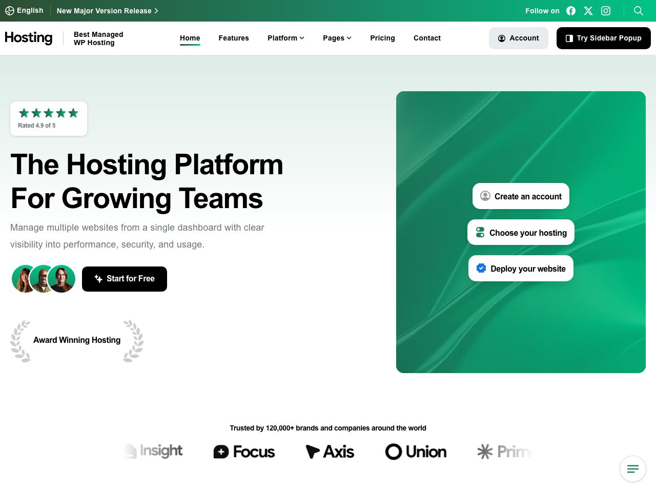Click the Best Managed WP Hosting tagline
This screenshot has width=656, height=492.
(x=98, y=38)
